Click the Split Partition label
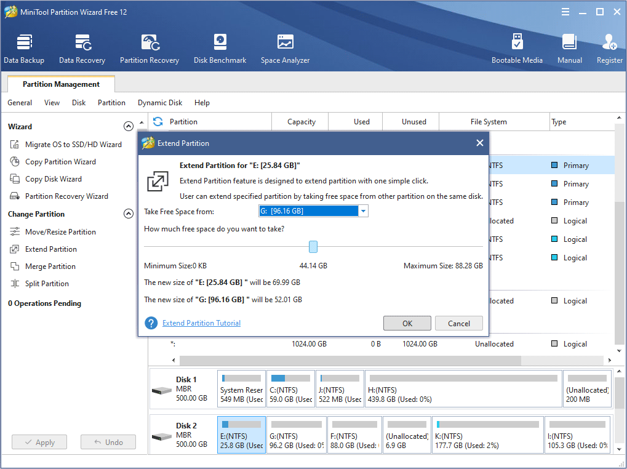The width and height of the screenshot is (627, 469). coord(47,284)
